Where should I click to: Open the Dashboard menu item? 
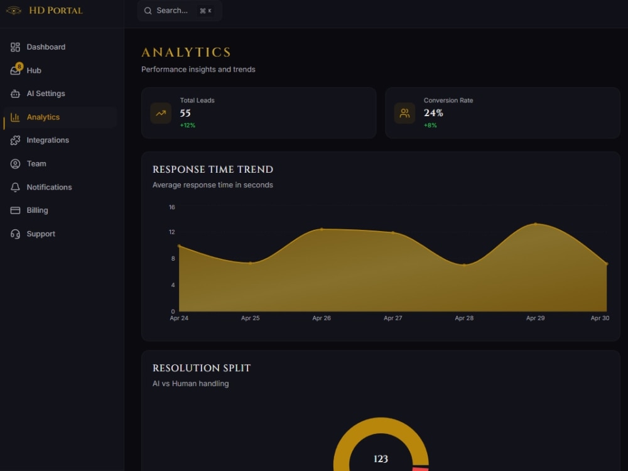point(60,47)
